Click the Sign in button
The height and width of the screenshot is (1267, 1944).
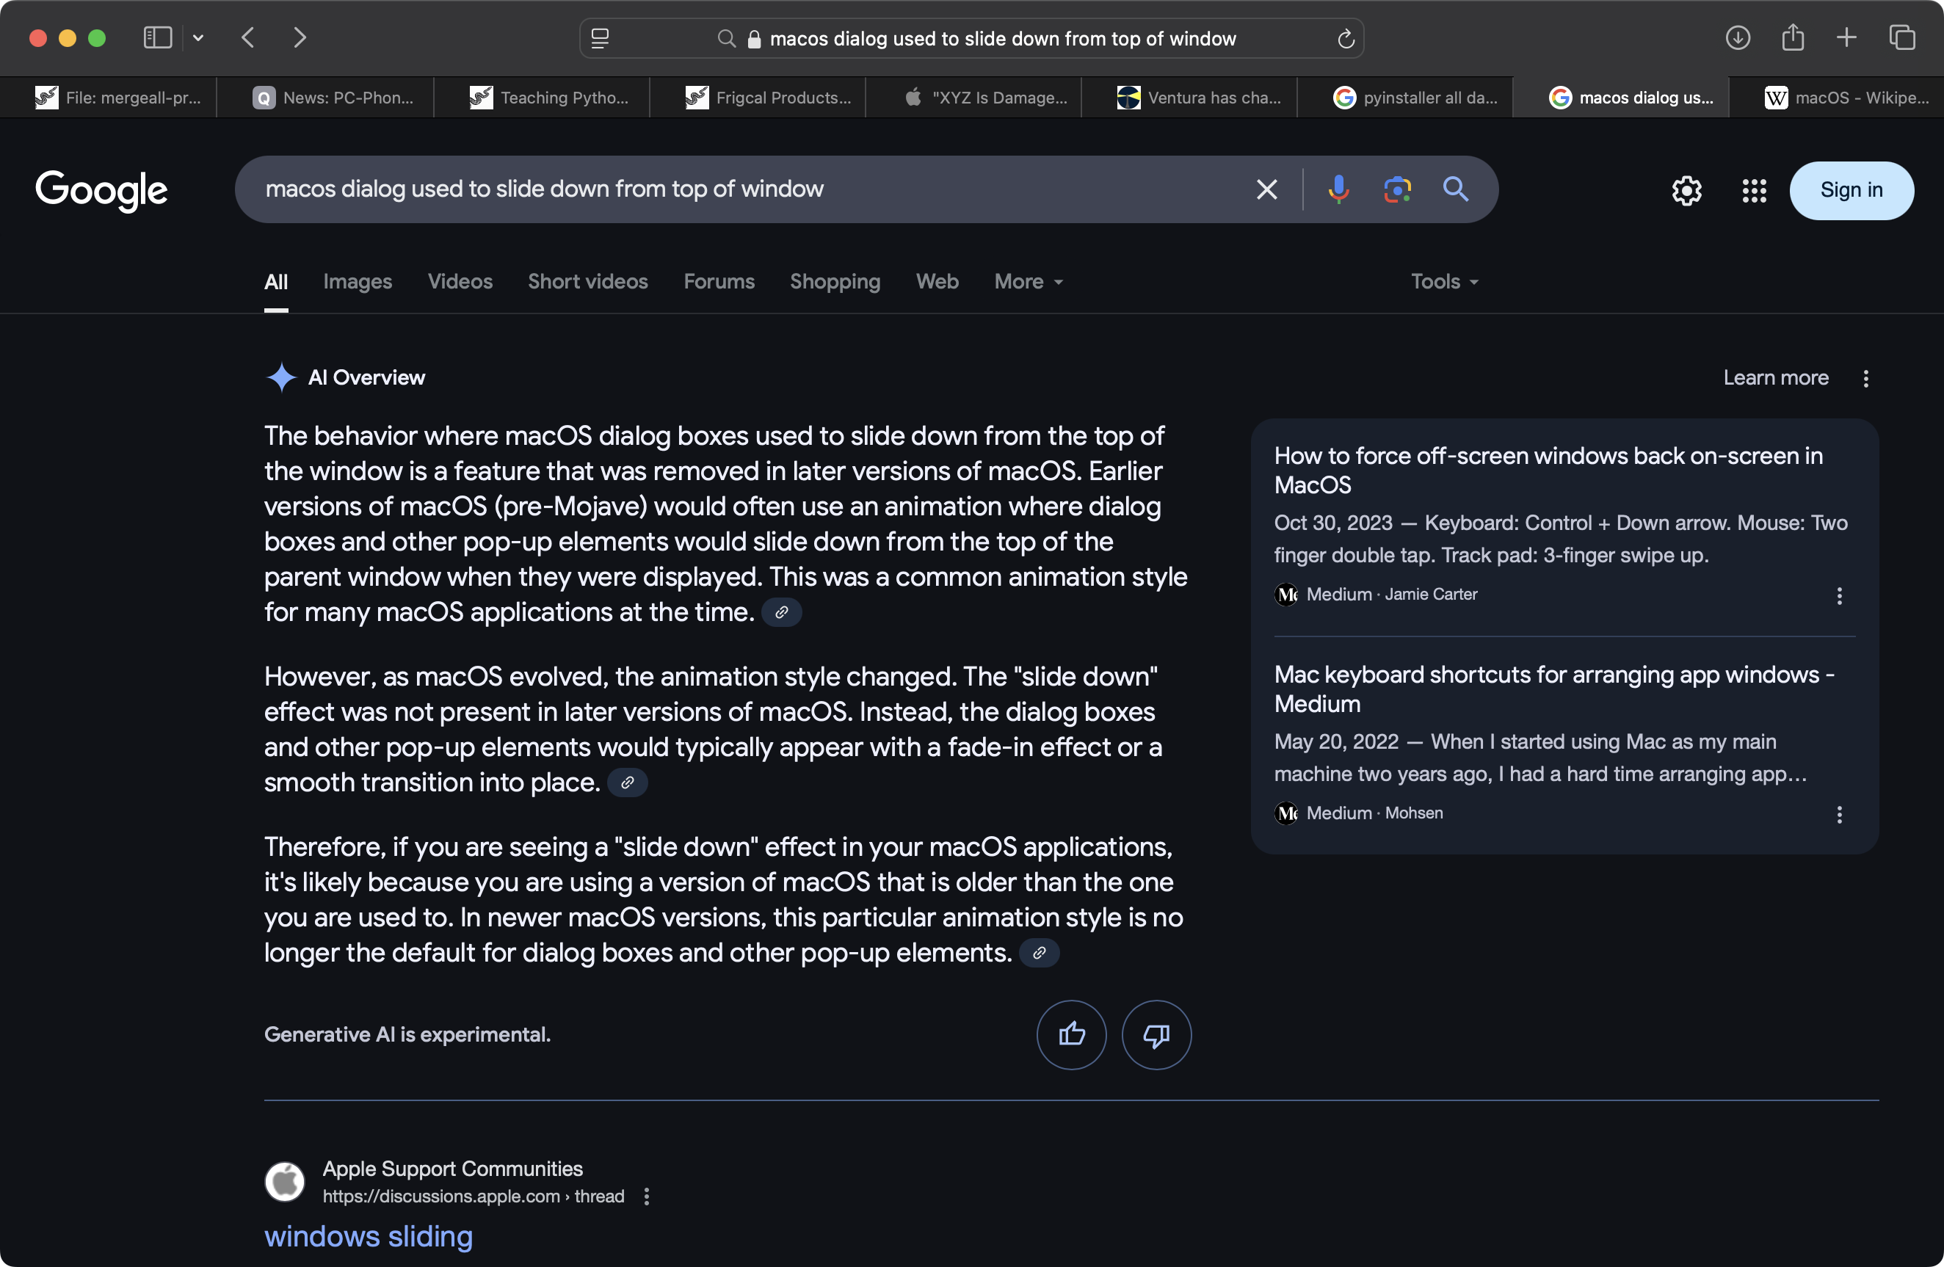1851,190
